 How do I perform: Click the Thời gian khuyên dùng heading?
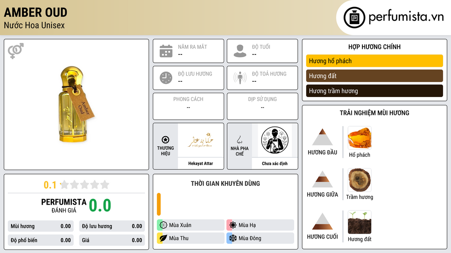click(225, 184)
